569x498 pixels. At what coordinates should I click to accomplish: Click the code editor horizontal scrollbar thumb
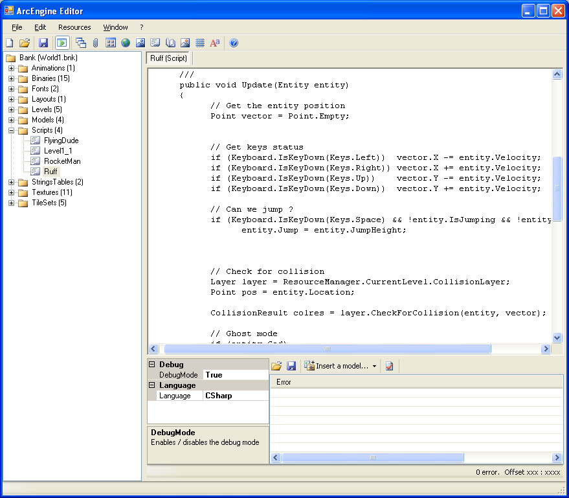click(x=328, y=349)
